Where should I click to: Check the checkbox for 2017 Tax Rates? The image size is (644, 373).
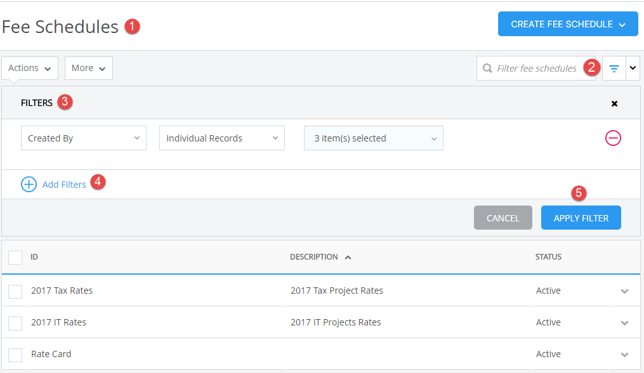coord(16,291)
